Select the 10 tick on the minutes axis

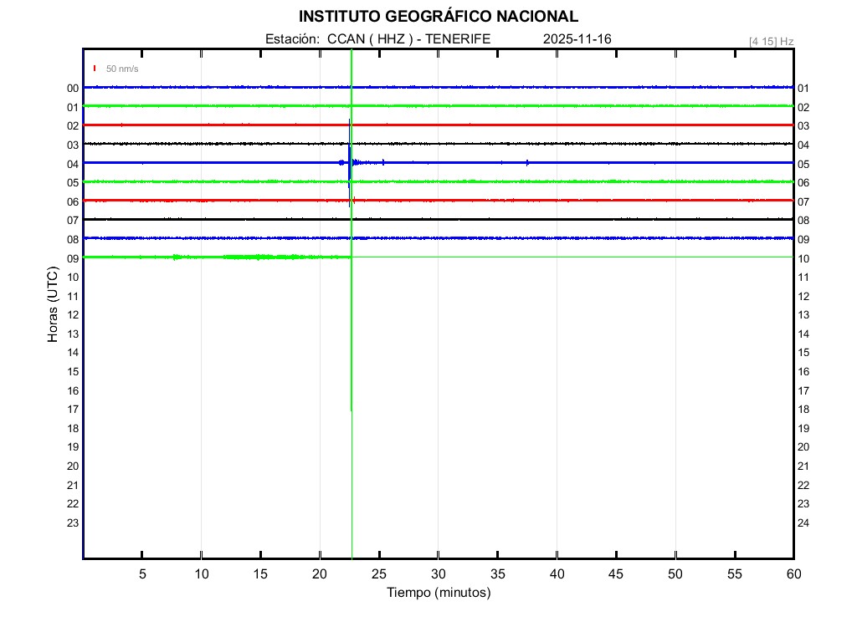point(202,574)
